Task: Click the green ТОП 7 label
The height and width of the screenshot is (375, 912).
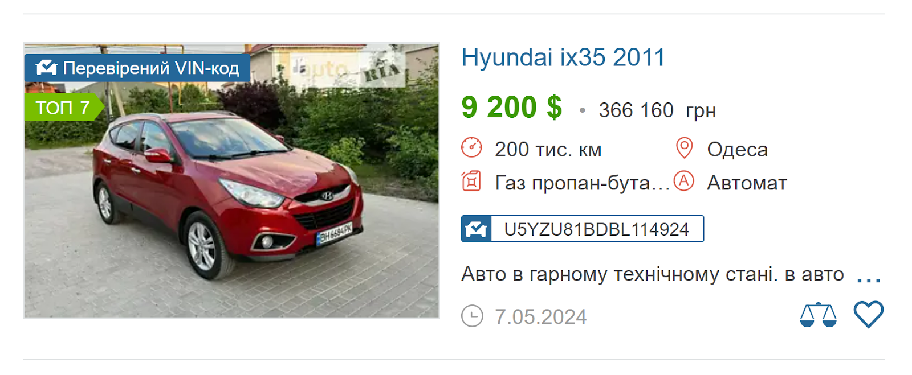Action: [x=63, y=107]
